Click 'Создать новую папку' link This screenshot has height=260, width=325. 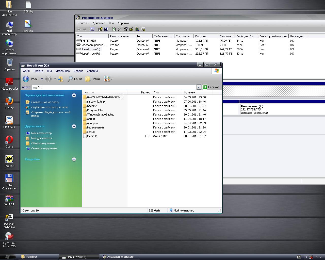pyautogui.click(x=45, y=102)
